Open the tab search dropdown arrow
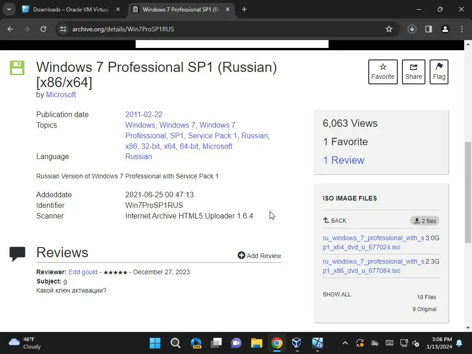 click(9, 9)
